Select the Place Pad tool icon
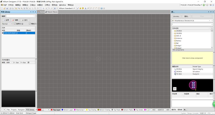 coord(80,8)
